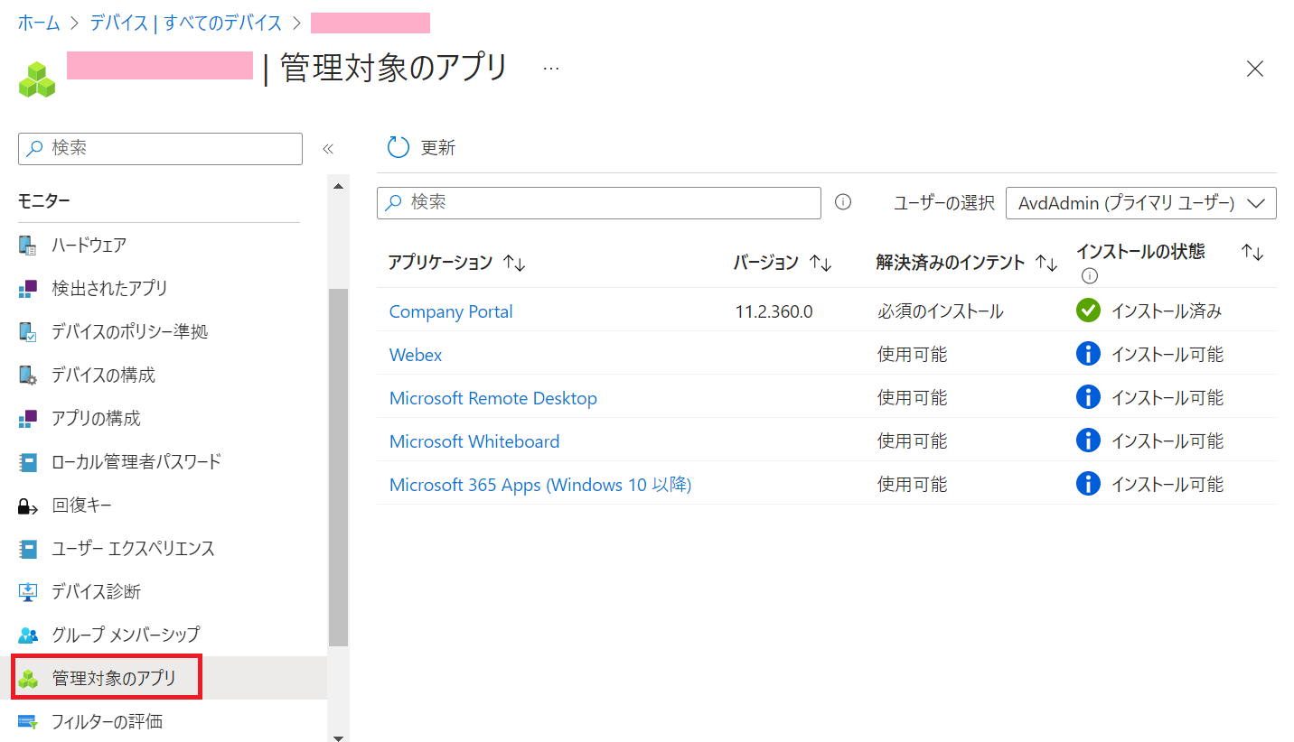This screenshot has height=742, width=1294.
Task: Select the フィルターの評価 icon
Action: point(28,721)
